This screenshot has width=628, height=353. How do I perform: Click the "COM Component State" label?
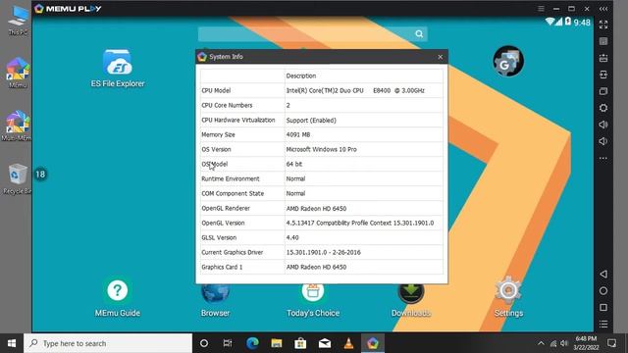click(x=233, y=194)
